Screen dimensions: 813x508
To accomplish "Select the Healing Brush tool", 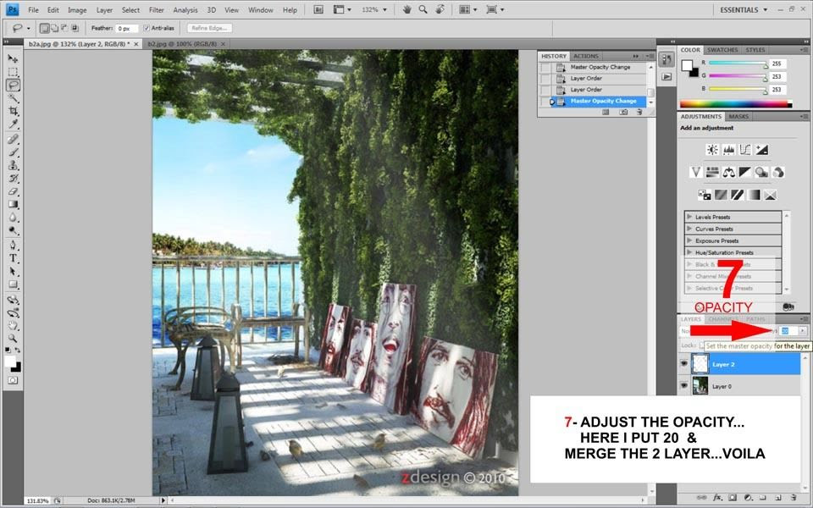I will click(x=13, y=139).
